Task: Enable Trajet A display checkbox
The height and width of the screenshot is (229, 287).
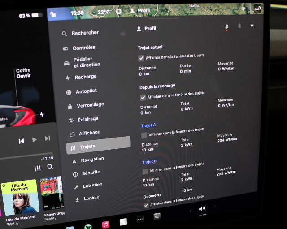Action: [x=144, y=135]
